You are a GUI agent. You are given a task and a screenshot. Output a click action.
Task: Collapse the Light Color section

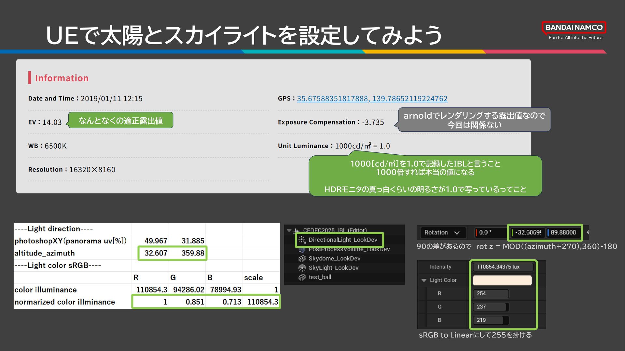[x=424, y=280]
